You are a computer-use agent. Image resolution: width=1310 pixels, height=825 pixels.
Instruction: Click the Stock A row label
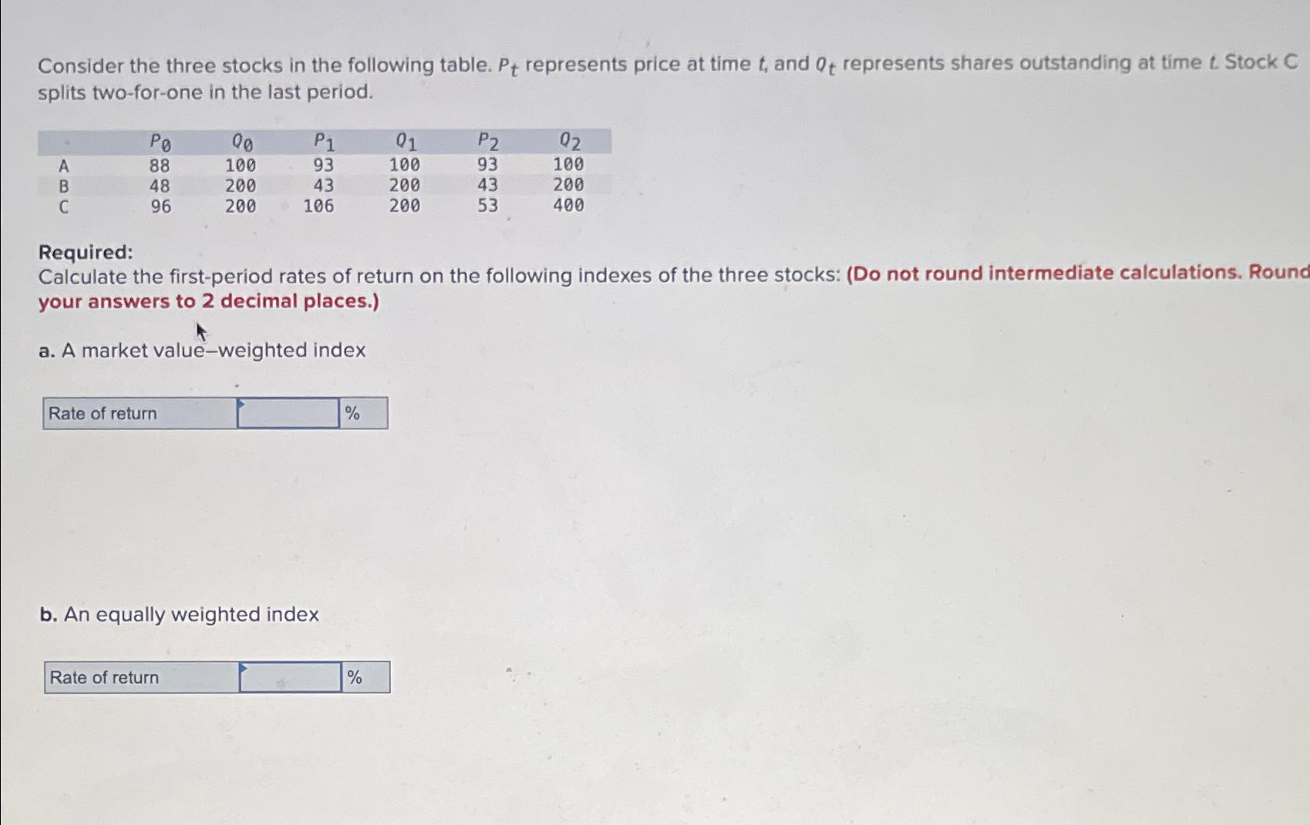(65, 165)
